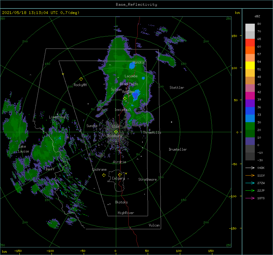Click the 80 value in dBZ scale

tap(259, 24)
